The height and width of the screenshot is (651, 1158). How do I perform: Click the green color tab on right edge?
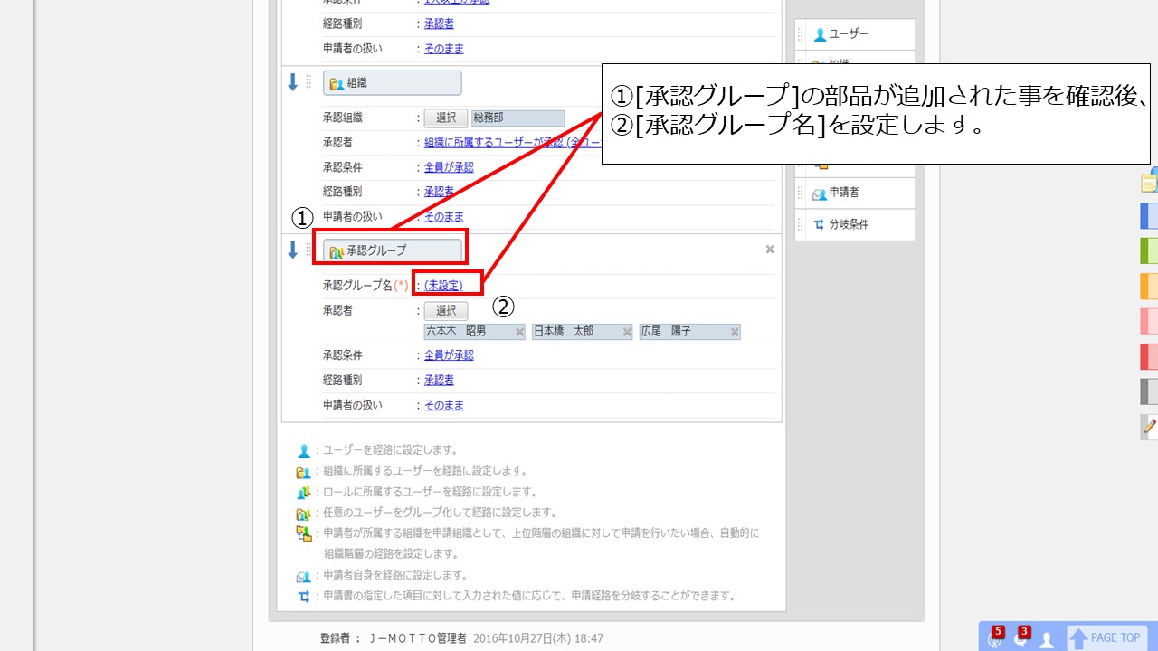[1149, 250]
